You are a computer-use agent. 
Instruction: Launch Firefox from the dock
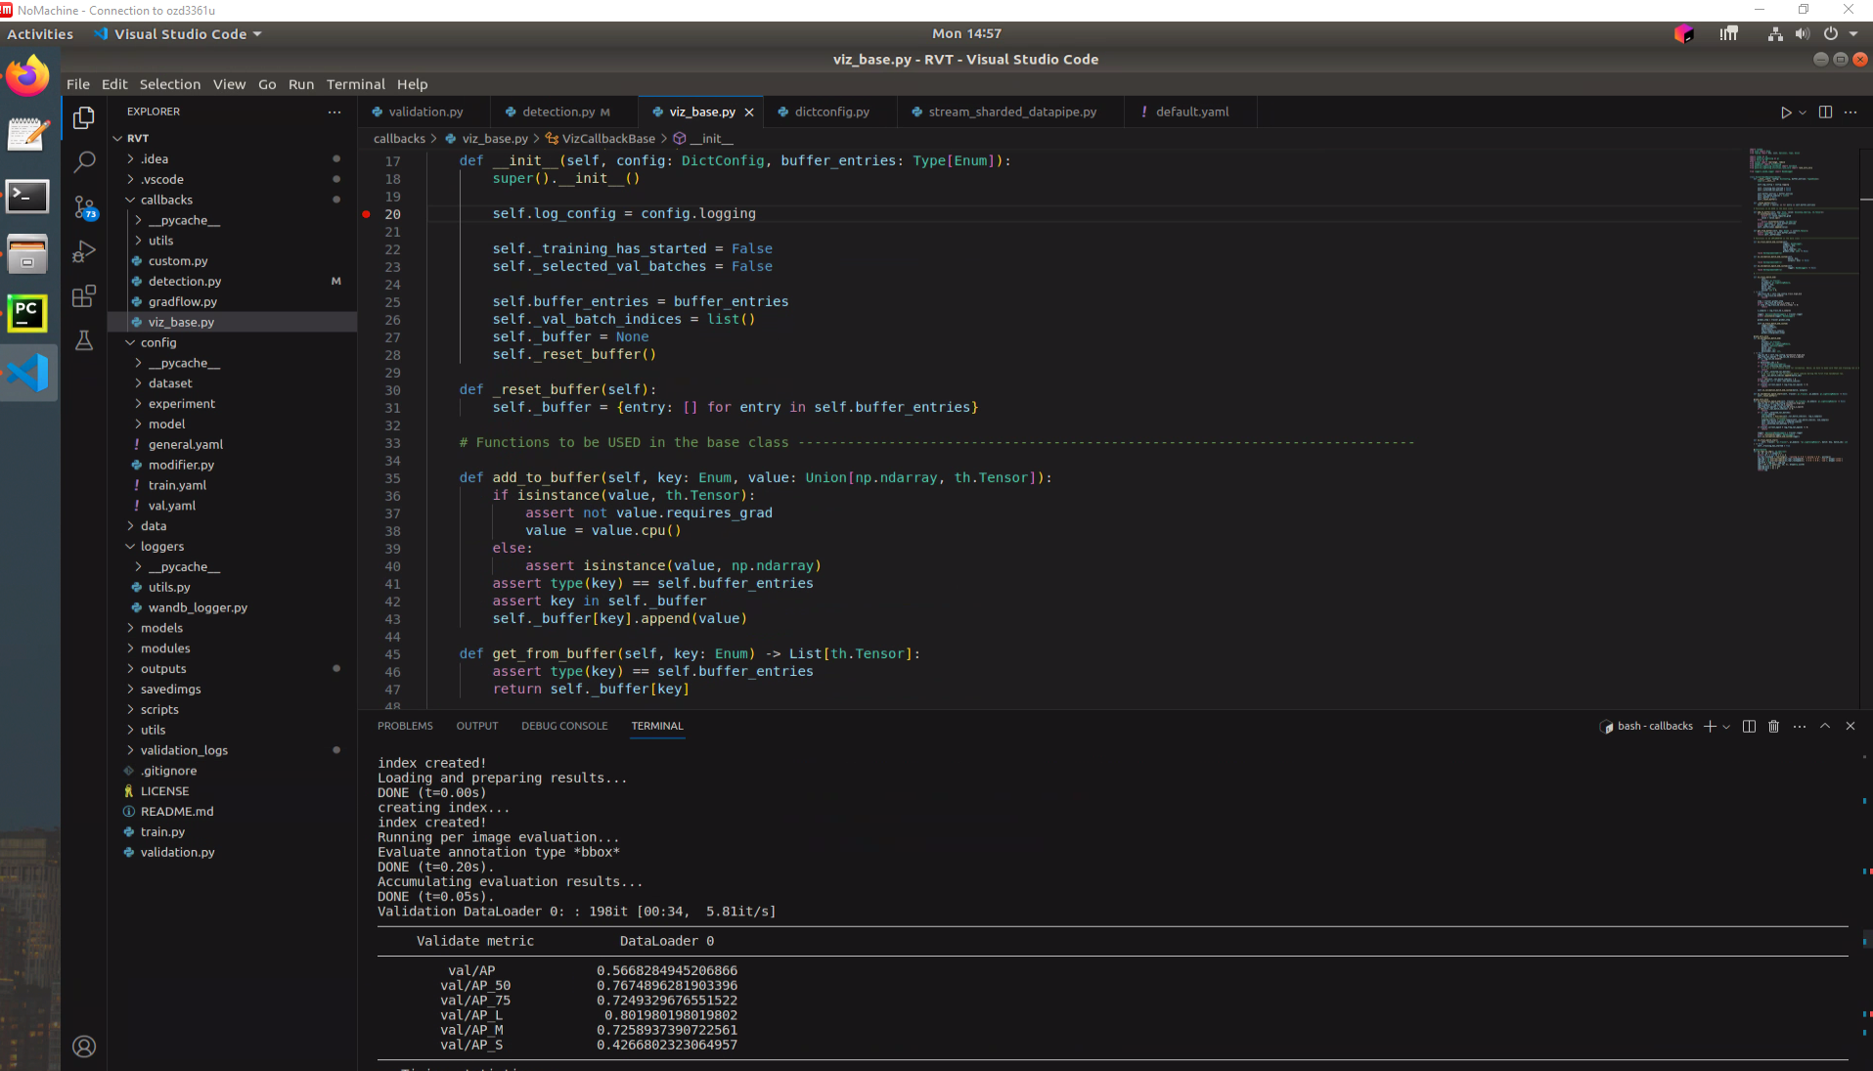(x=27, y=75)
